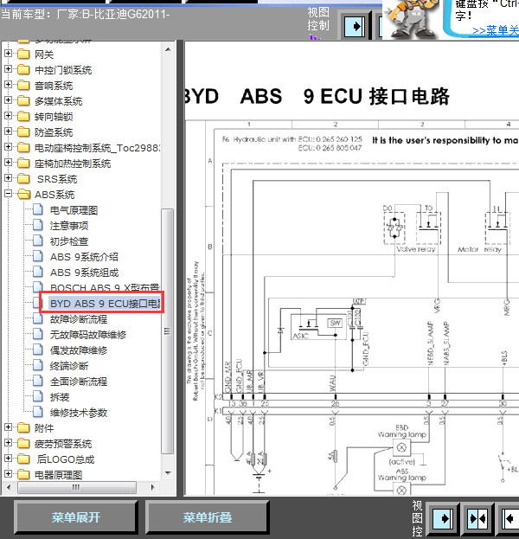This screenshot has height=539, width=519.
Task: Expand the 附件 folder
Action: coord(9,427)
